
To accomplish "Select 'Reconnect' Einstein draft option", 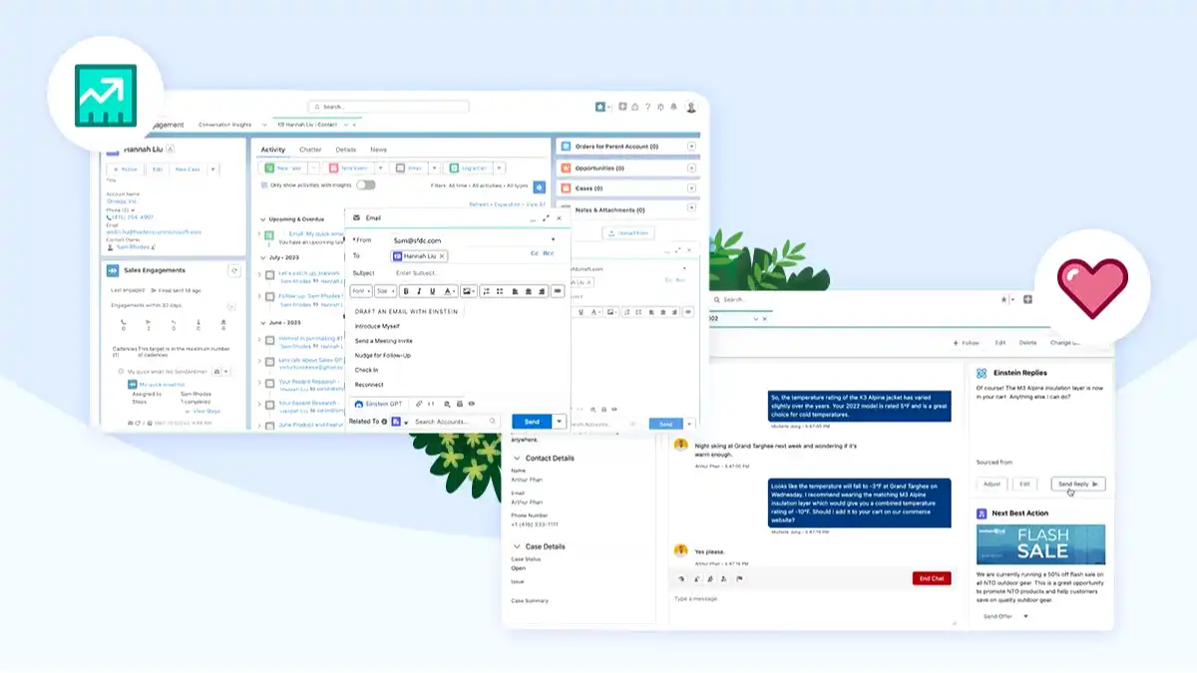I will (x=369, y=385).
